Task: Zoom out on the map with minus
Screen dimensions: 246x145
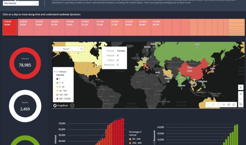Action: 241,99
